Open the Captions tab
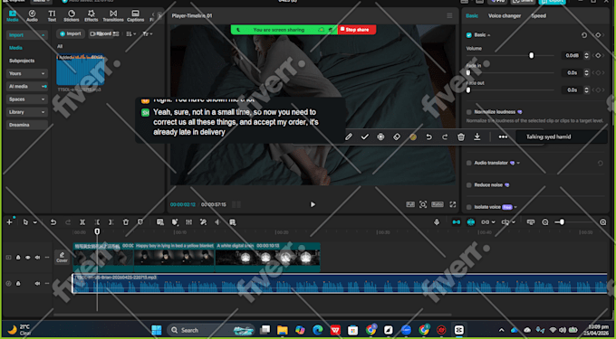616x339 pixels. coord(135,15)
